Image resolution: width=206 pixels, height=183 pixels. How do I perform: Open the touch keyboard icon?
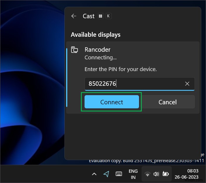(x=119, y=174)
